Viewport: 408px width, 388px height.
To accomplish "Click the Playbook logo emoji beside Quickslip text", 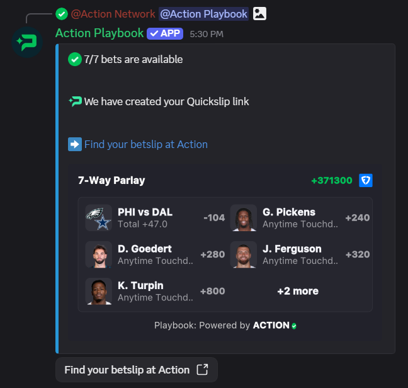I will pos(75,101).
